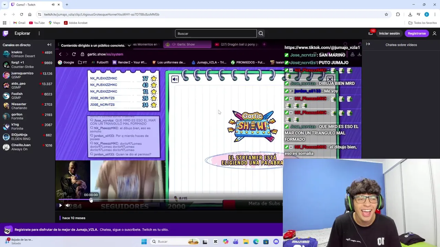The height and width of the screenshot is (247, 440).
Task: Open the knekro live channel
Action: point(27,54)
